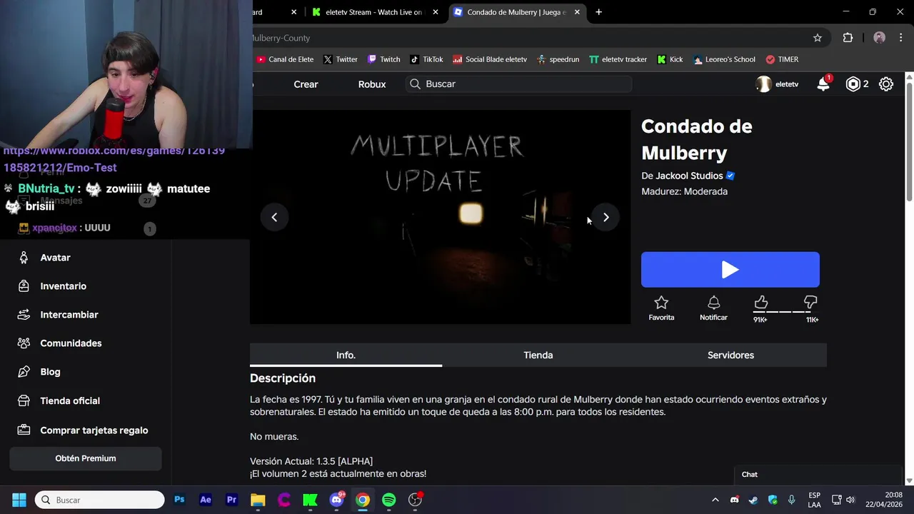Start the game with the blue play button
This screenshot has height=514, width=914.
pos(730,269)
